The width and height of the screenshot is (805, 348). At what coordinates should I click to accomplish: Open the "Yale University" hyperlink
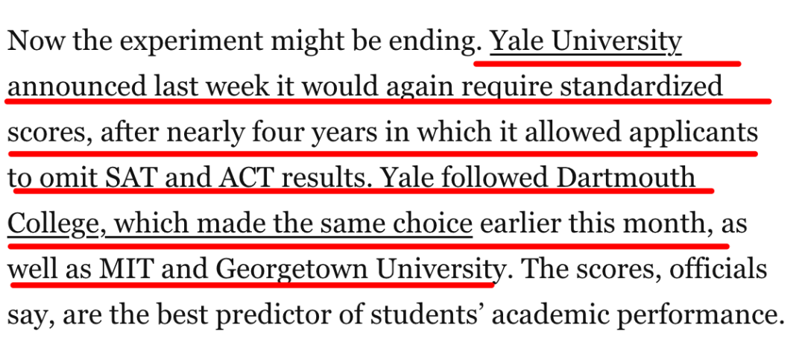(x=586, y=42)
